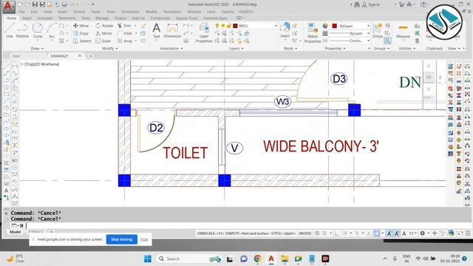Click the WALL layer red color swatch
473x266 pixels.
(x=235, y=26)
